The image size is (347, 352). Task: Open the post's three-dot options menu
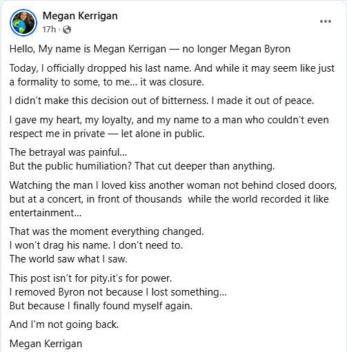(x=326, y=21)
